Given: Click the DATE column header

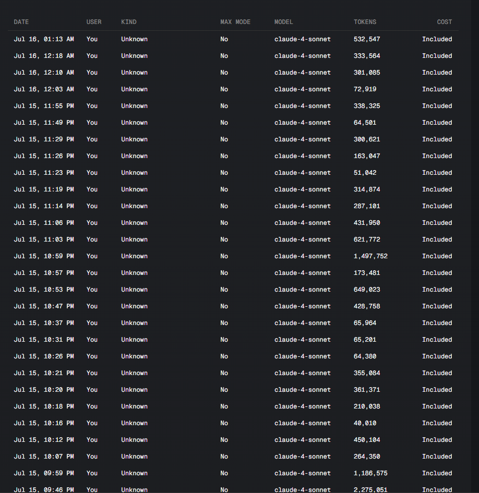Looking at the screenshot, I should pyautogui.click(x=21, y=22).
